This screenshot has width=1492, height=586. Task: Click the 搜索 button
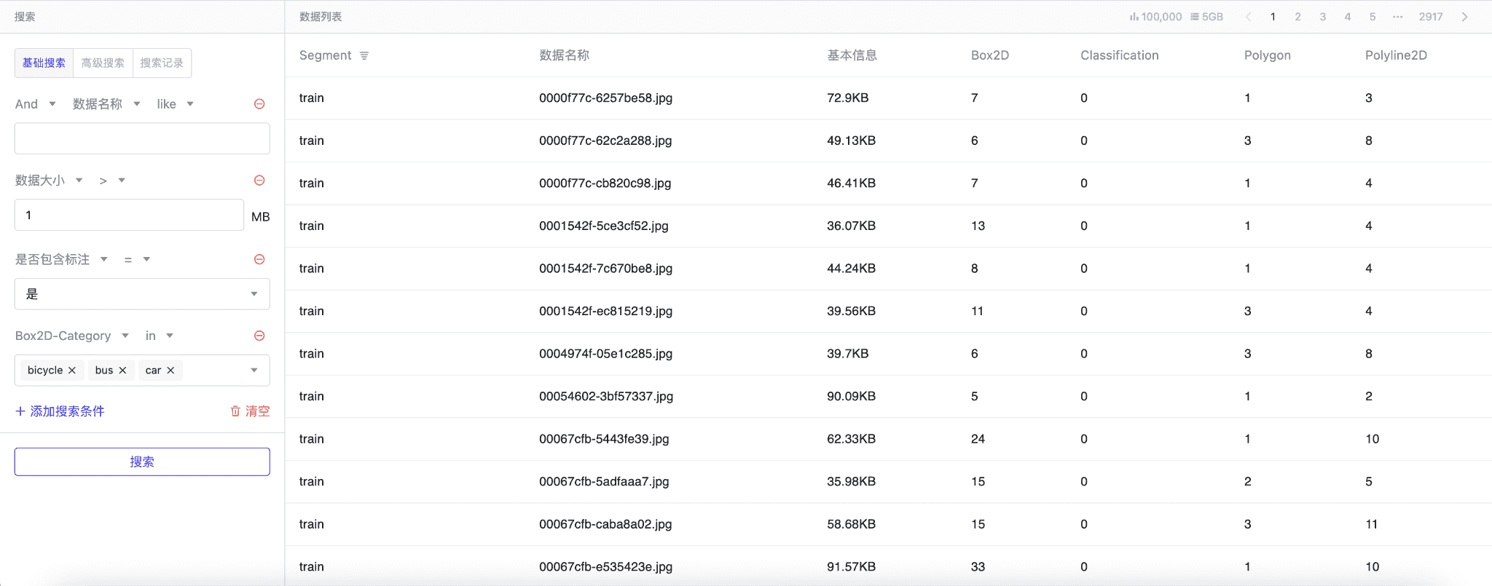pyautogui.click(x=142, y=462)
